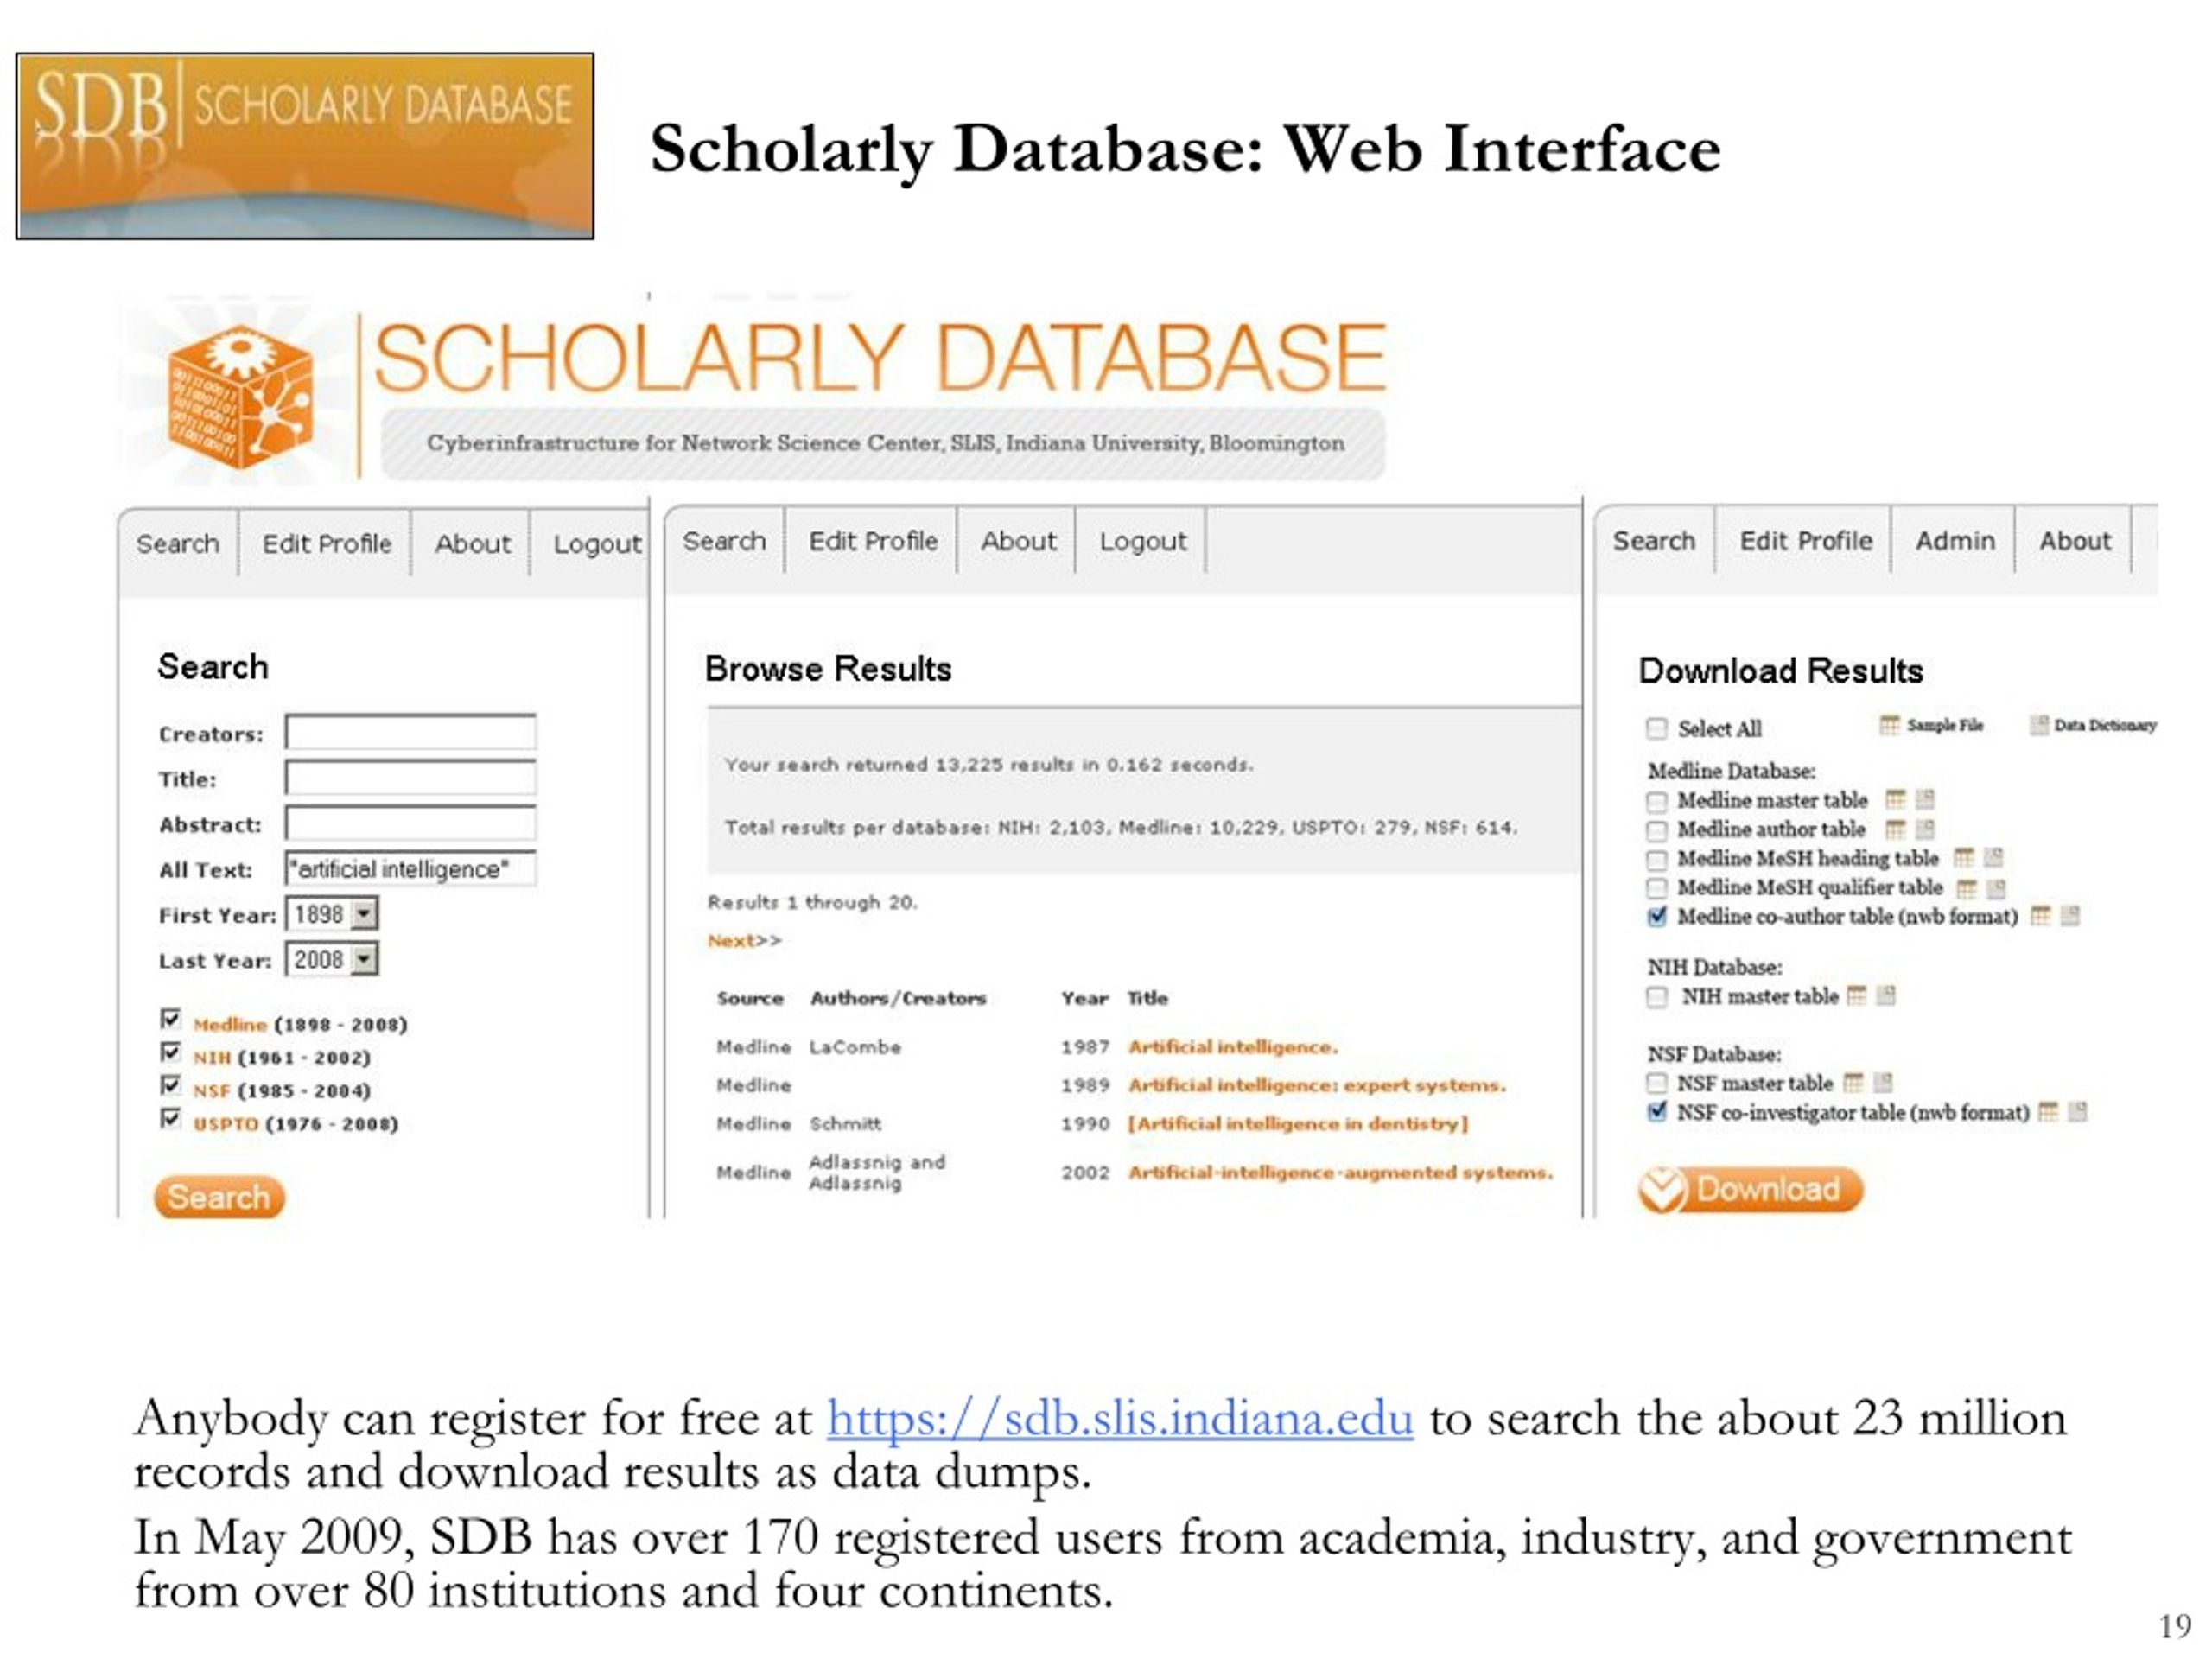Image resolution: width=2212 pixels, height=1659 pixels.
Task: Open the First Year dropdown
Action: click(x=364, y=913)
